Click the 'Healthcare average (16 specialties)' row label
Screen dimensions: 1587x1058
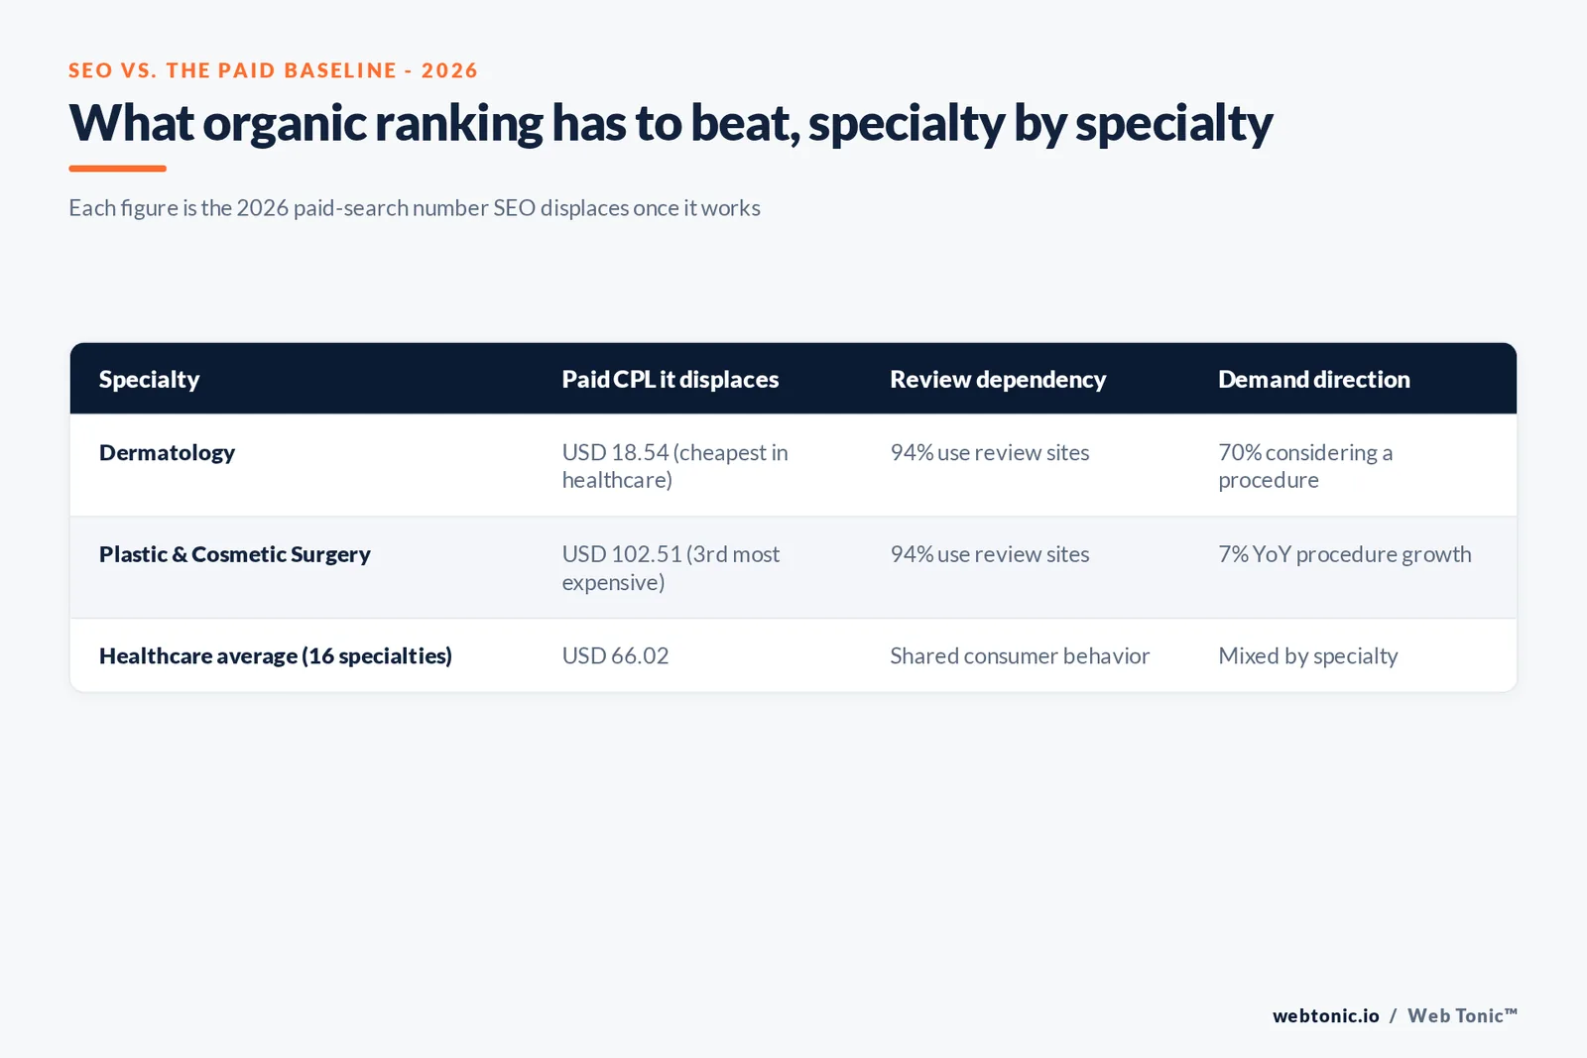(x=276, y=655)
